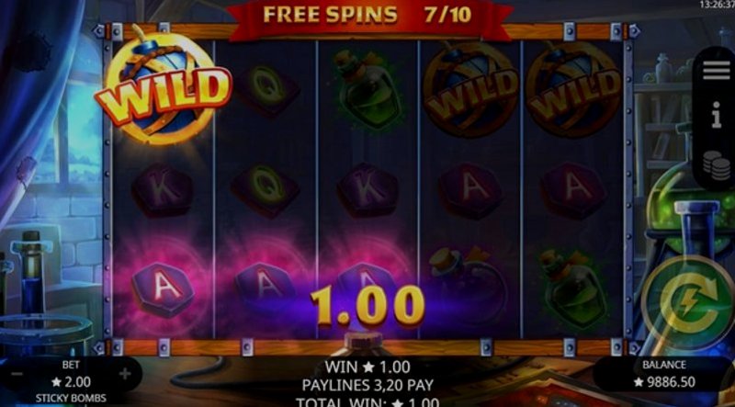Click the Balance 9886.50 display

(663, 374)
